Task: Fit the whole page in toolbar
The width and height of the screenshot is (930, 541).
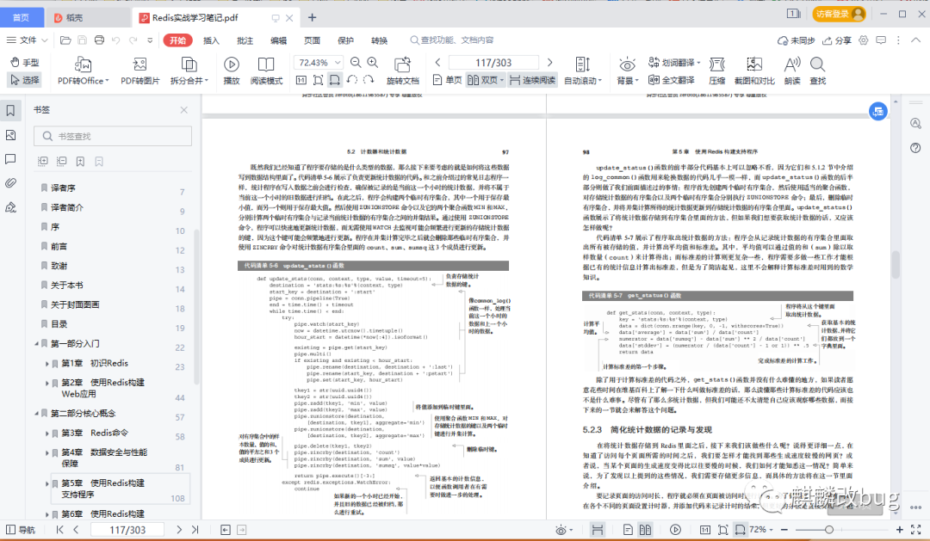Action: point(318,80)
